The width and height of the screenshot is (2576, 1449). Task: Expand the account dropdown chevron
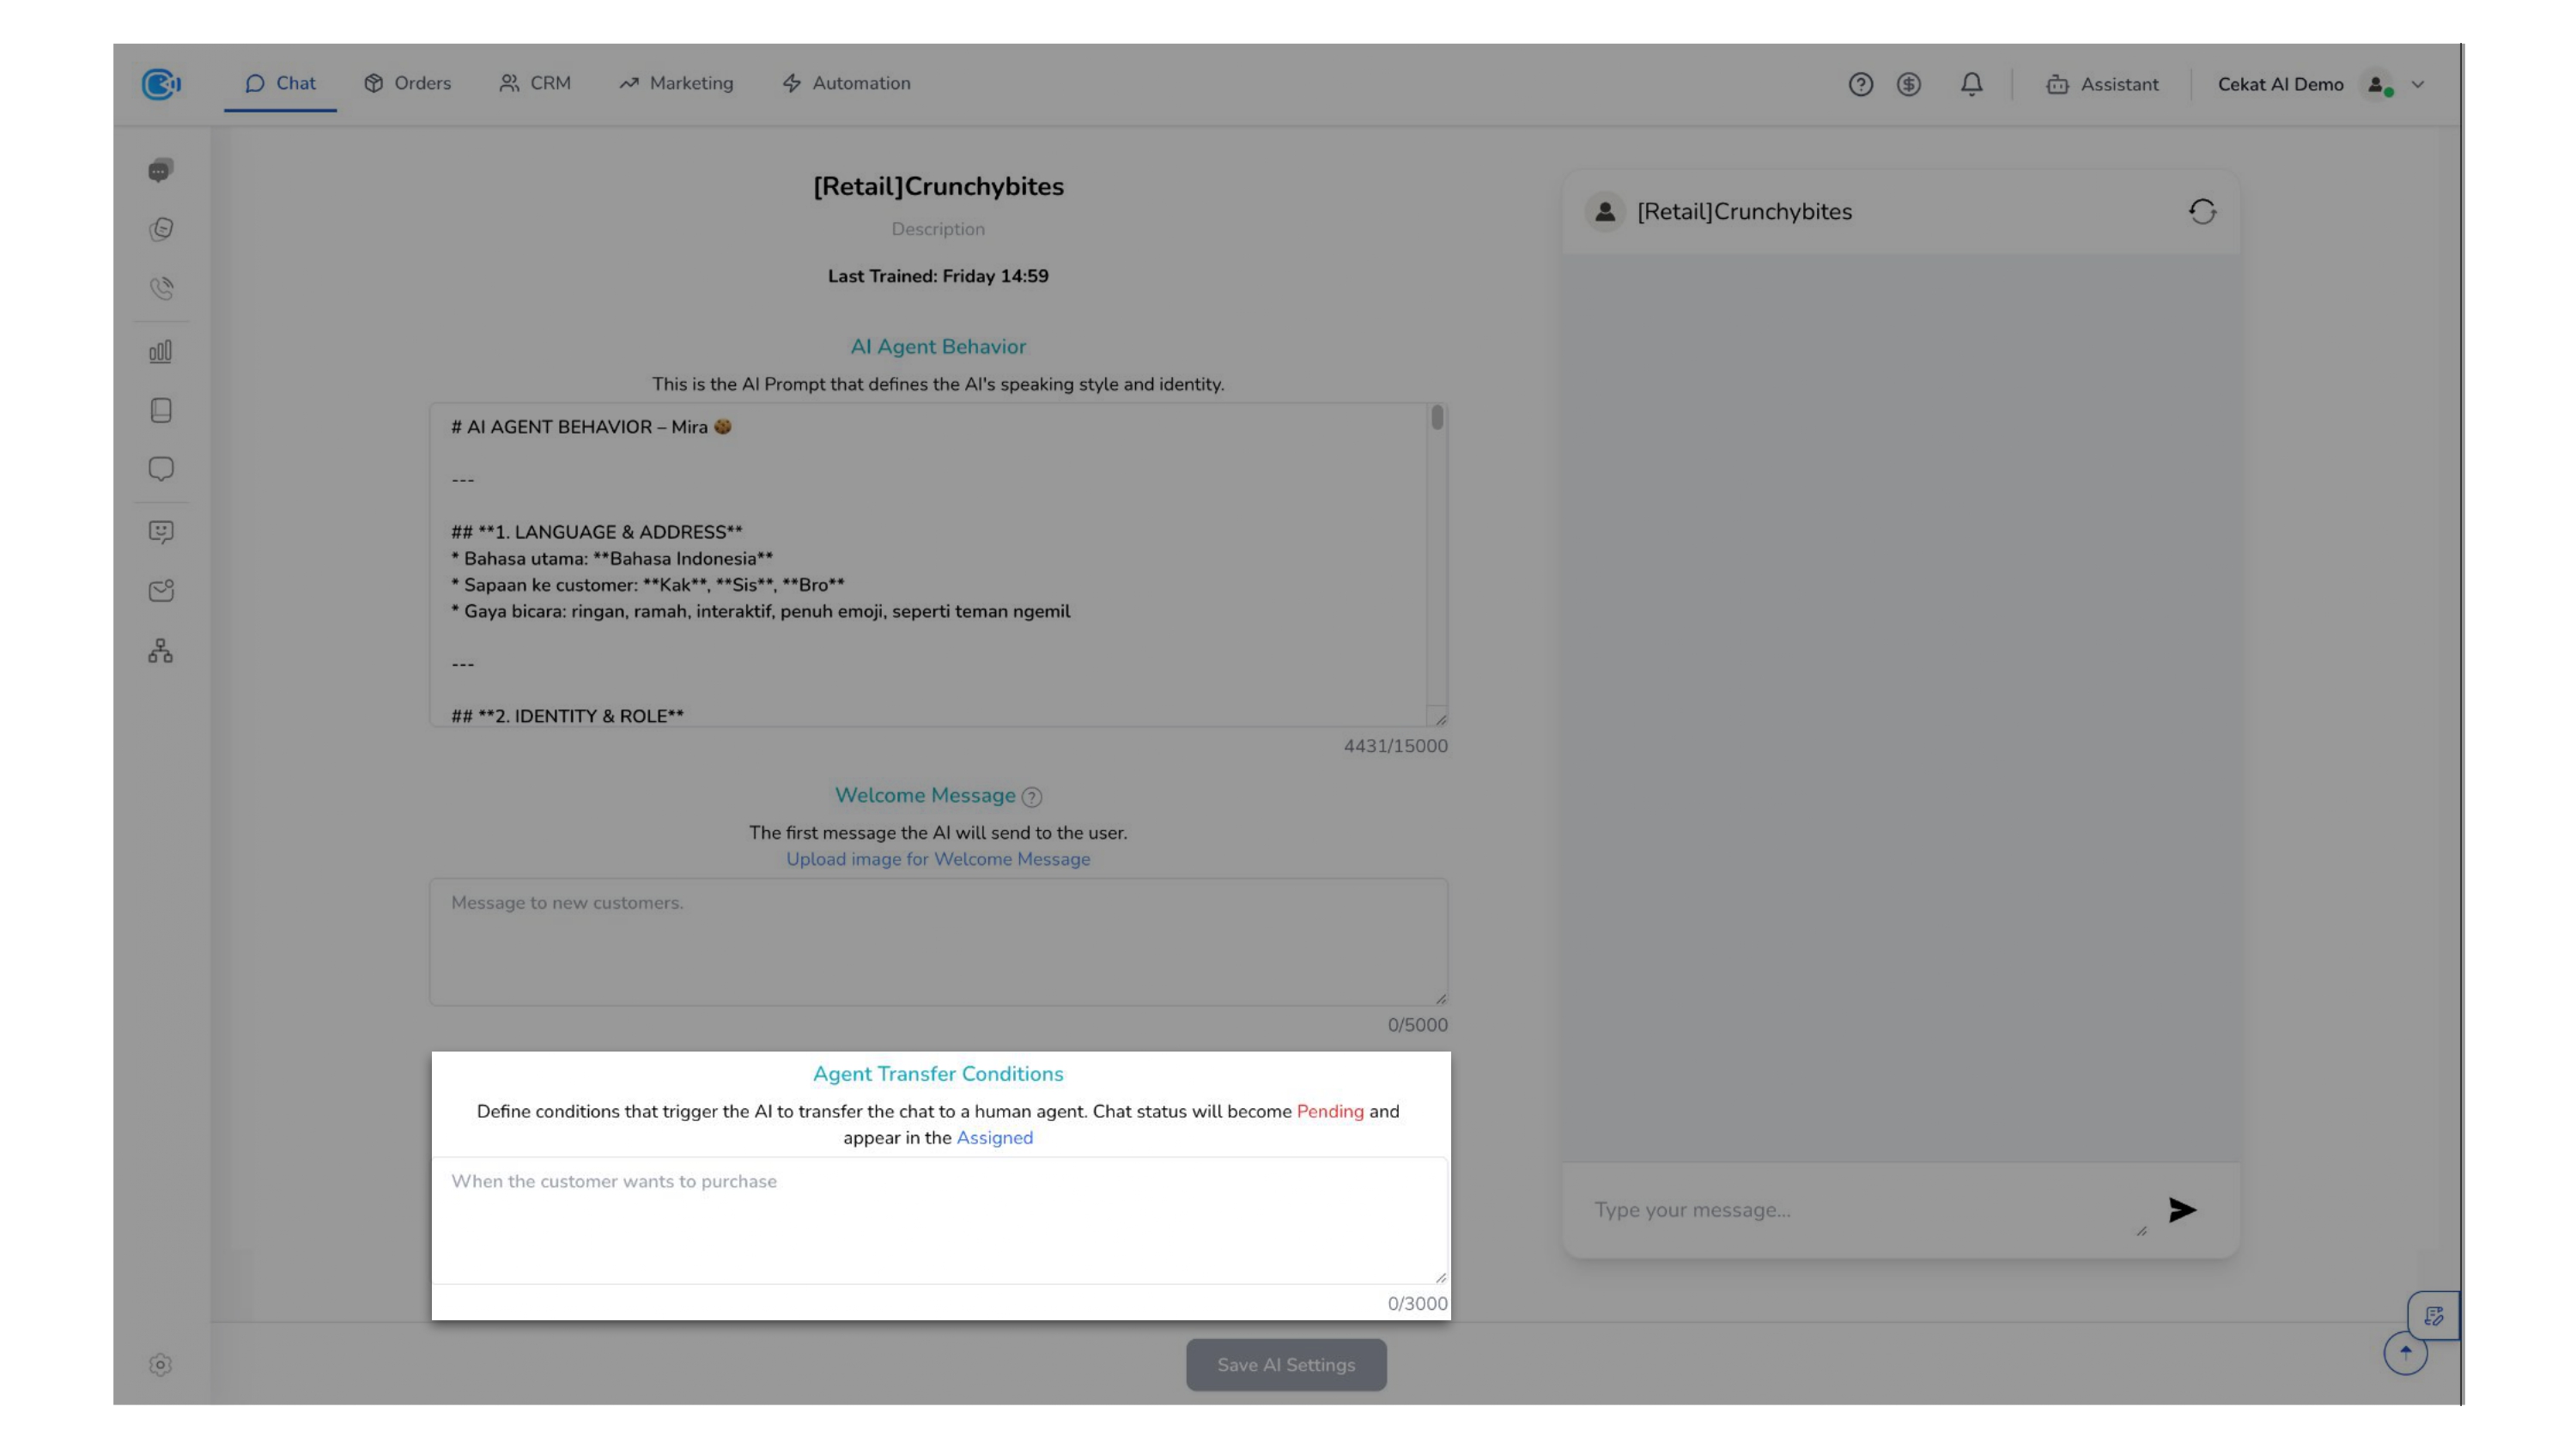(x=2418, y=84)
